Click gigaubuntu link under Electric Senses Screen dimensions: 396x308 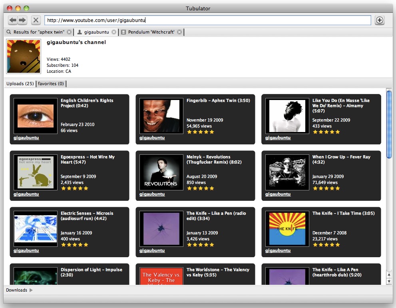tap(26, 250)
